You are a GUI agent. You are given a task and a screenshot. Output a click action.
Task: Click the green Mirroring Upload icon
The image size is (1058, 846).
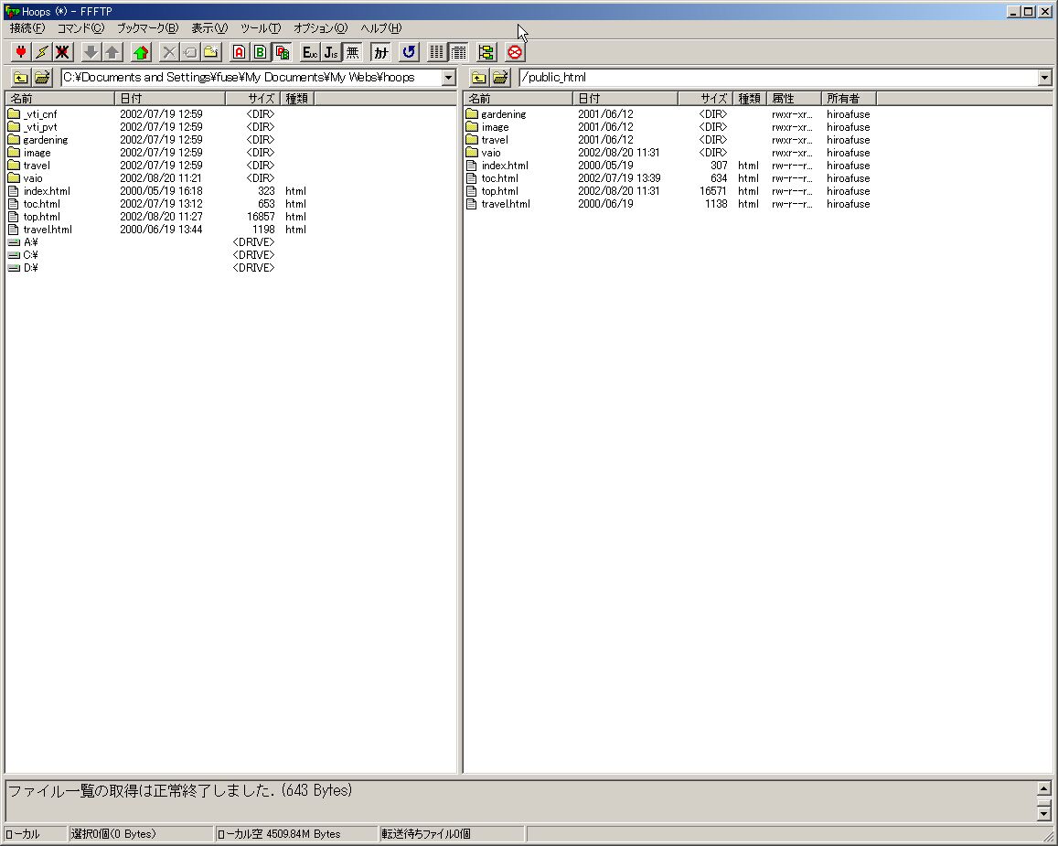point(141,52)
